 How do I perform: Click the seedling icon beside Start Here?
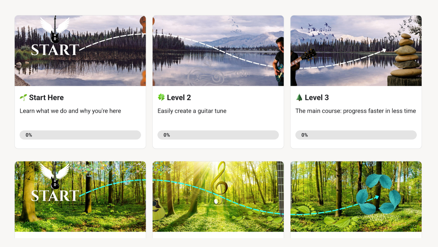click(23, 98)
